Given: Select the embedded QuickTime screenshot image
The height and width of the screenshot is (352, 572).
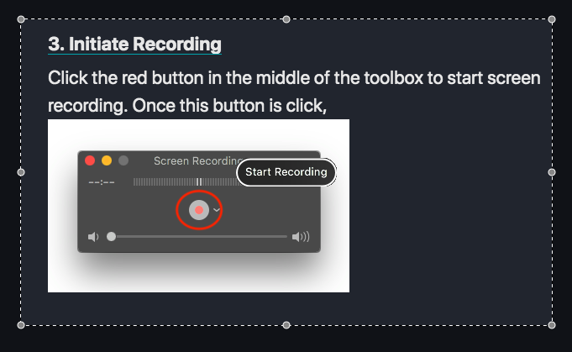Looking at the screenshot, I should click(198, 206).
